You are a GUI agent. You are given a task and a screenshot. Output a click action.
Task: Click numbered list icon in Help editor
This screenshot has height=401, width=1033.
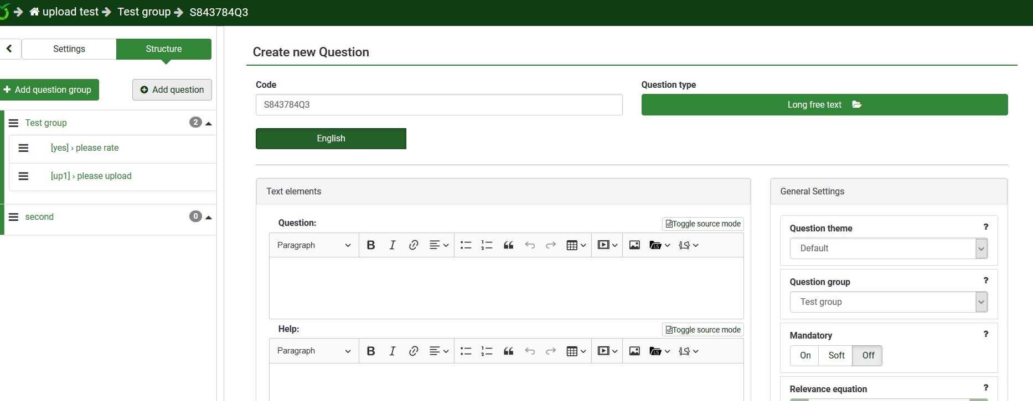[x=487, y=351]
